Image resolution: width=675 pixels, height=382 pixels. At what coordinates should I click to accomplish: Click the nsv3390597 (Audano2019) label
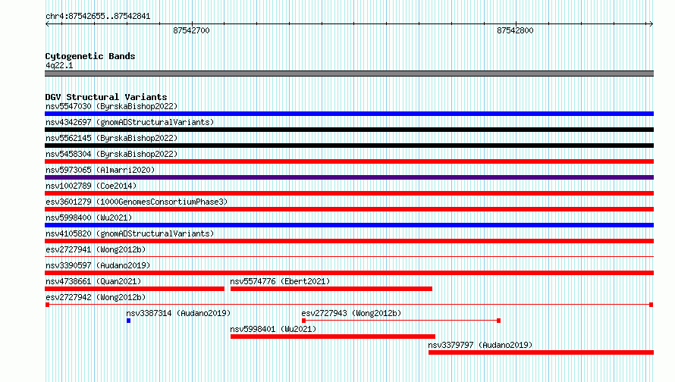(98, 265)
